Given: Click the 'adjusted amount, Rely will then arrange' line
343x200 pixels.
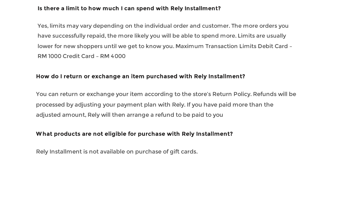Looking at the screenshot, I should 129,115.
